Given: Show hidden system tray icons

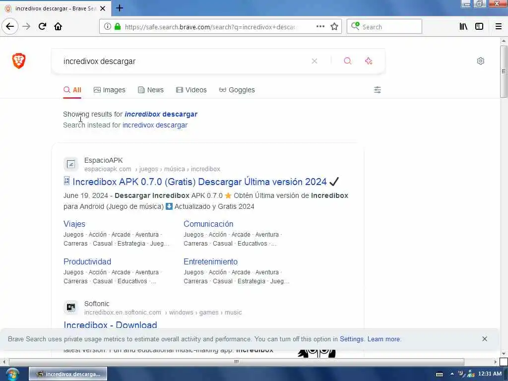Looking at the screenshot, I should click(452, 374).
